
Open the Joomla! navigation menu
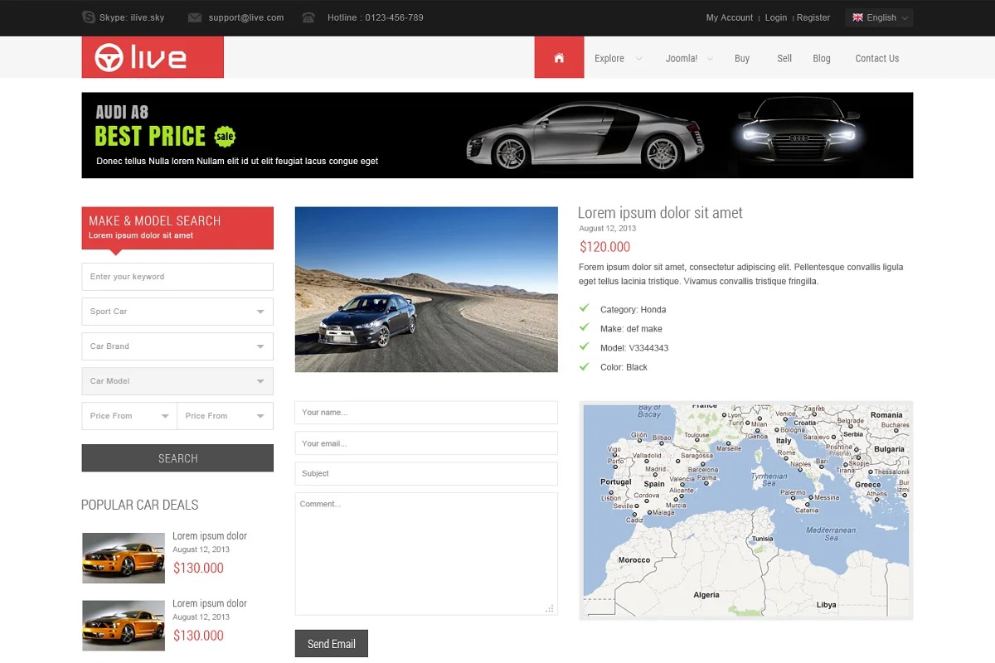click(688, 58)
